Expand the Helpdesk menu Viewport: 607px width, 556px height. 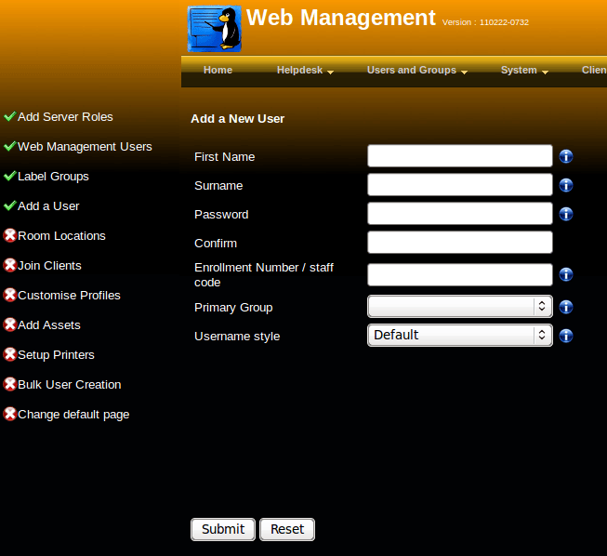[x=305, y=70]
